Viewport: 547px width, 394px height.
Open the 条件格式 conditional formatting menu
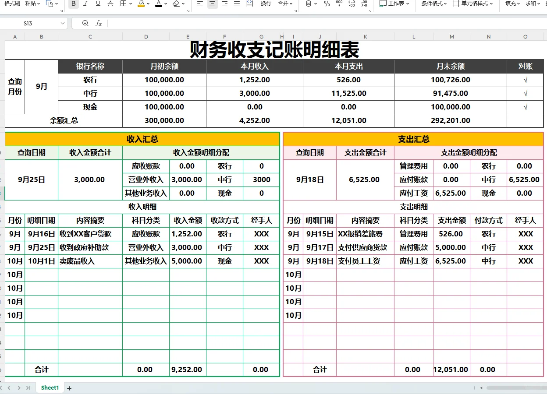[x=433, y=4]
